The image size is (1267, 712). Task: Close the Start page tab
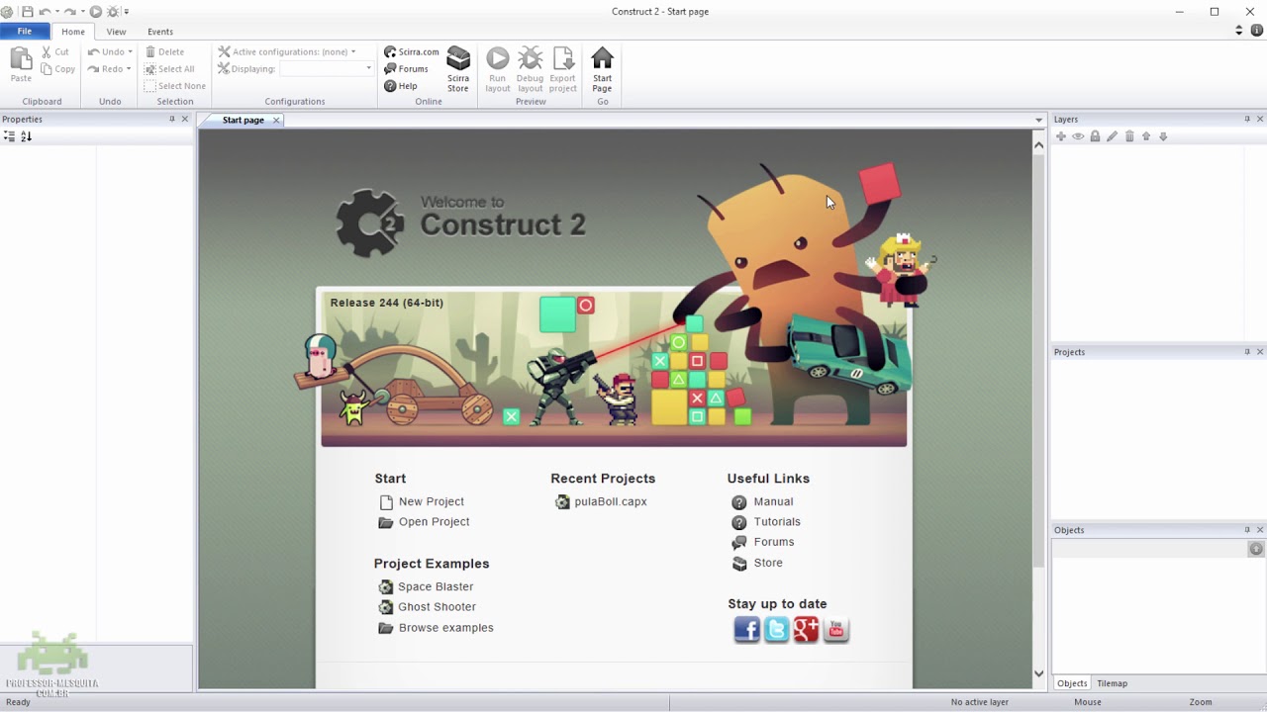click(x=276, y=120)
